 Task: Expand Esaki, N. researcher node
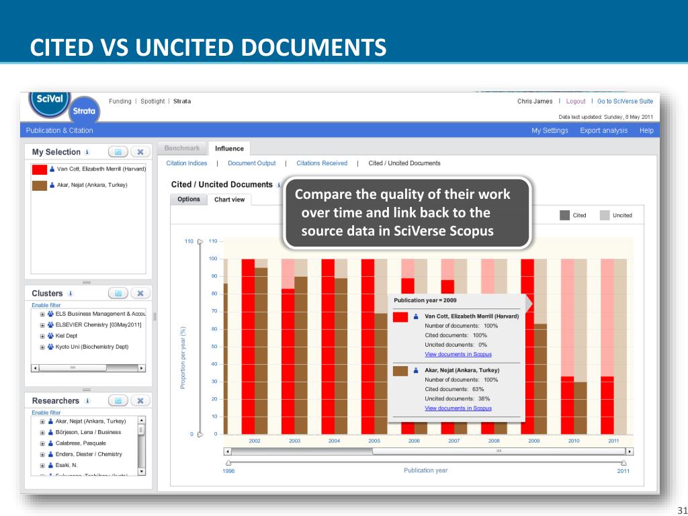point(42,466)
